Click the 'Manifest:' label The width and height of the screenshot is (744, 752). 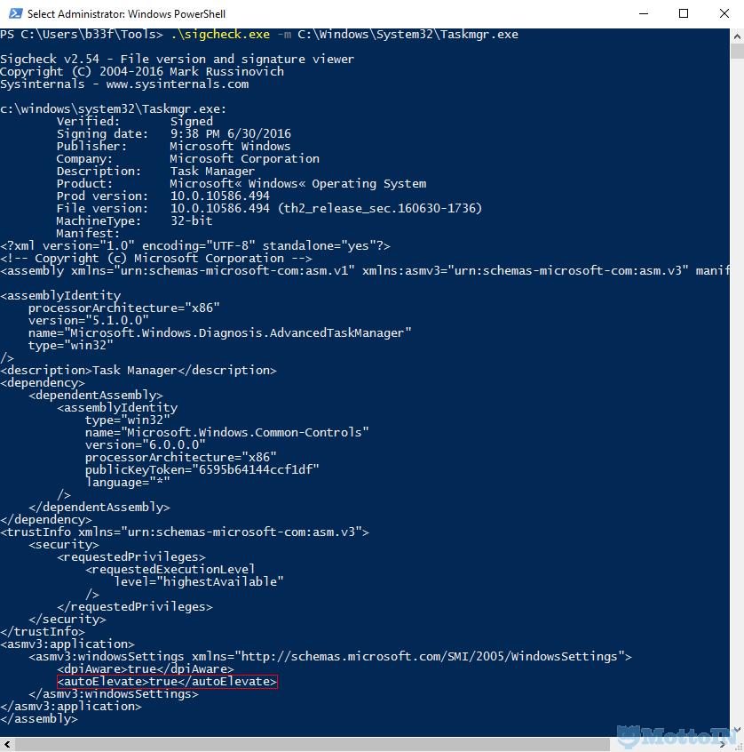88,234
